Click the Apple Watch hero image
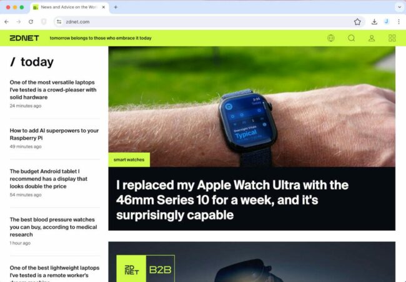406x282 pixels. [x=252, y=106]
